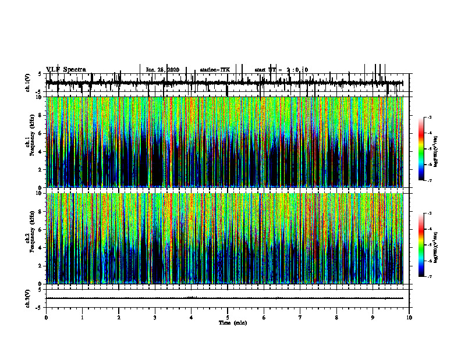This screenshot has width=461, height=356.
Task: Click the "ch.3(V)" axis label
Action: pos(28,298)
